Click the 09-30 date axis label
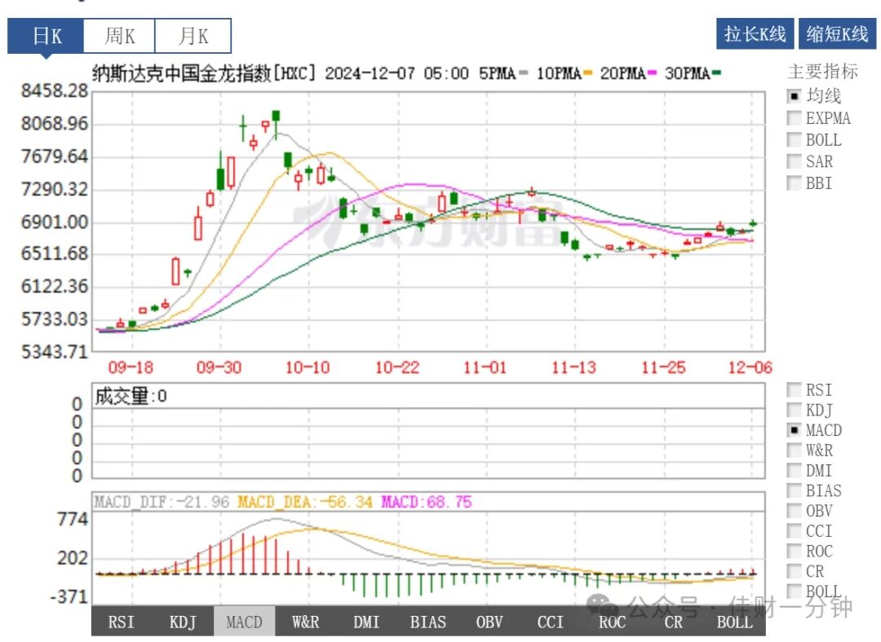This screenshot has width=881, height=642. (219, 367)
